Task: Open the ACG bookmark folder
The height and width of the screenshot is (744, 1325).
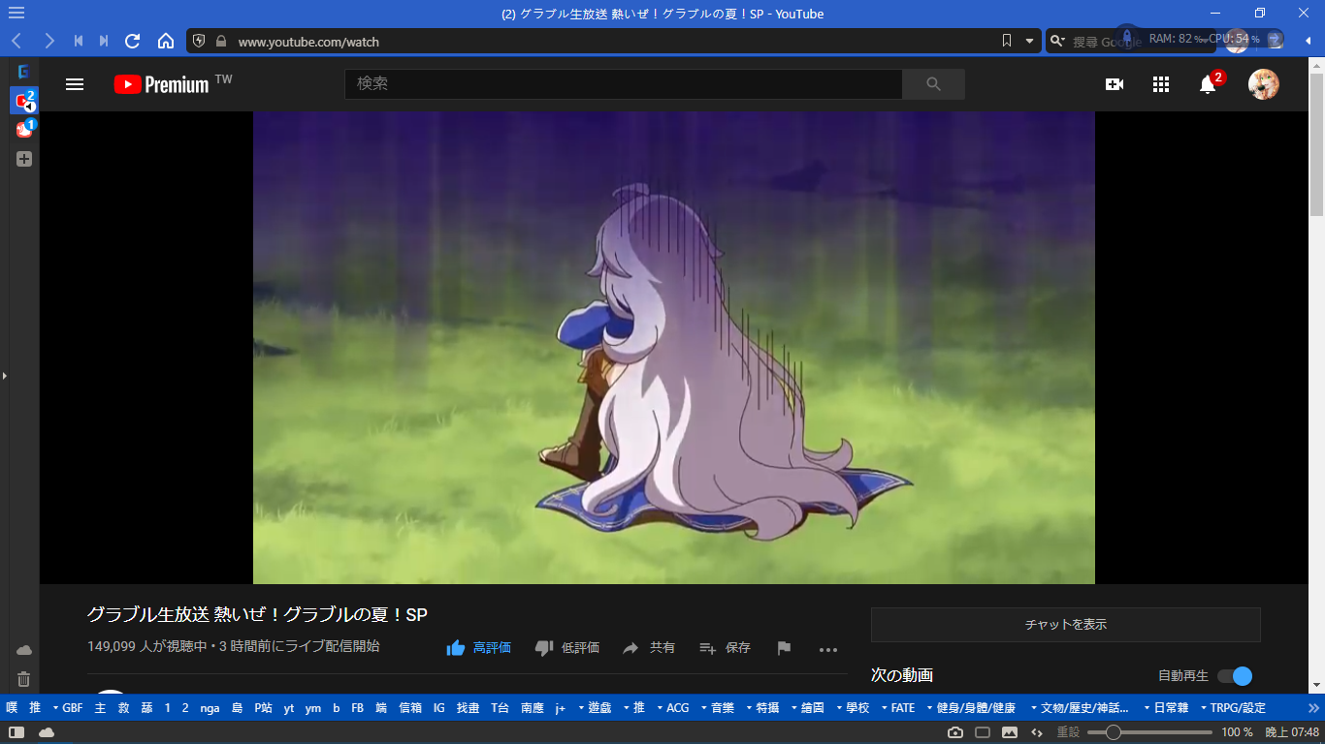Action: point(672,708)
